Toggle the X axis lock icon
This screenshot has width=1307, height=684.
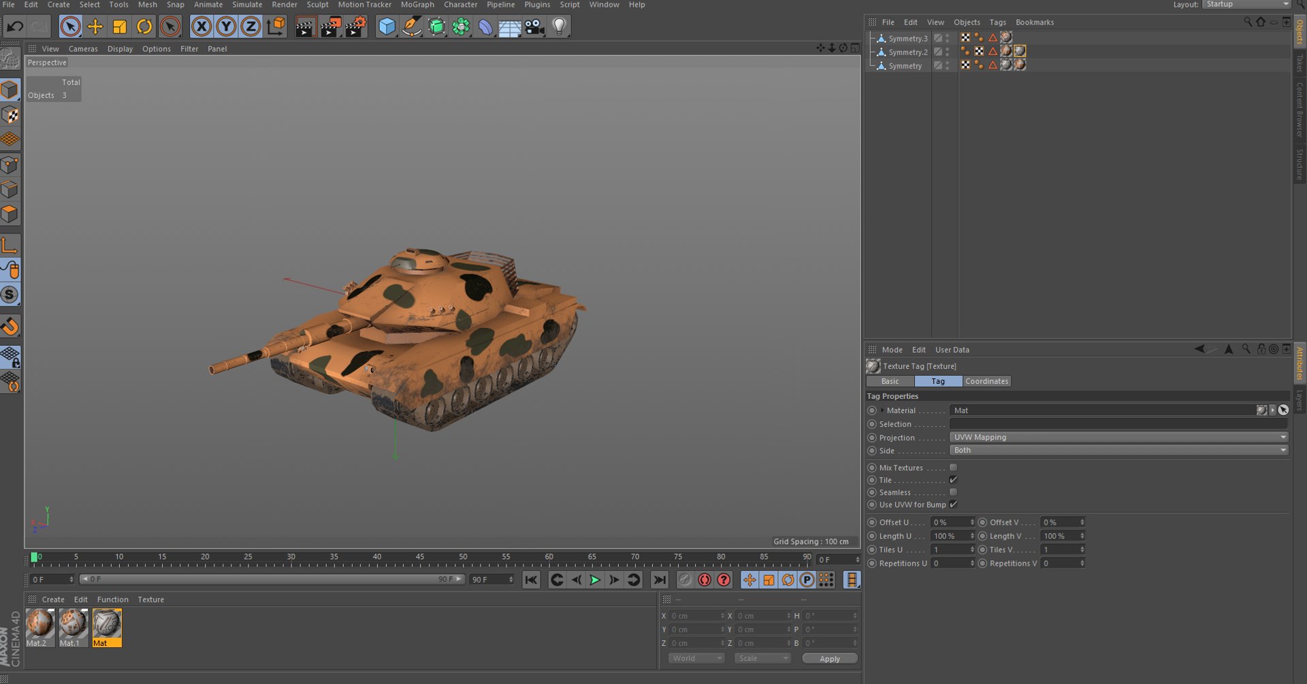[201, 27]
